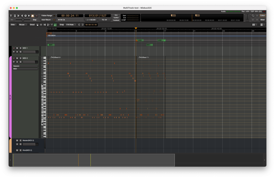Open the Slide edit mode dropdown

[x=13, y=25]
